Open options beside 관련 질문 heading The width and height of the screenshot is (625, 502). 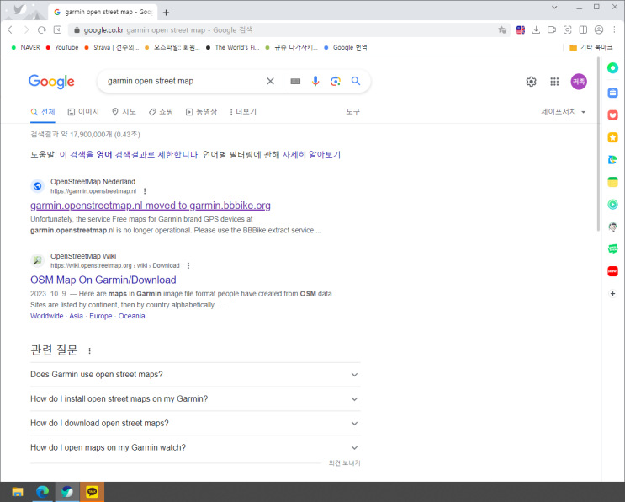(90, 350)
